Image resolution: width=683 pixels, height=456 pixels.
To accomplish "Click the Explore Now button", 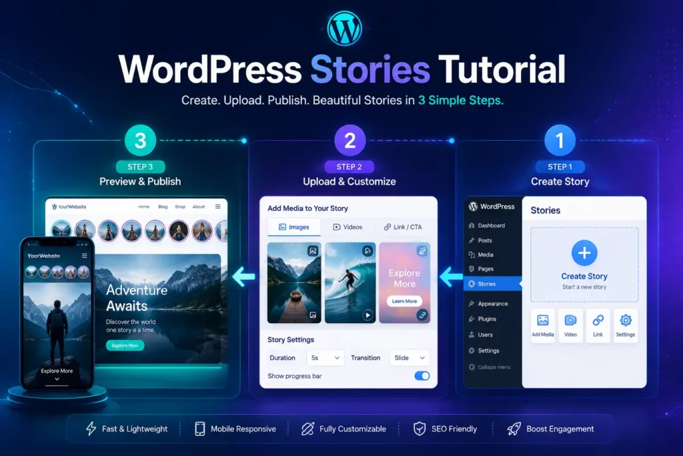I will pyautogui.click(x=125, y=345).
